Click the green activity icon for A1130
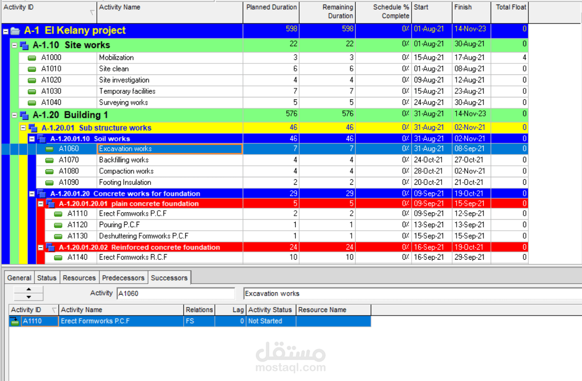582x381 pixels. click(58, 236)
